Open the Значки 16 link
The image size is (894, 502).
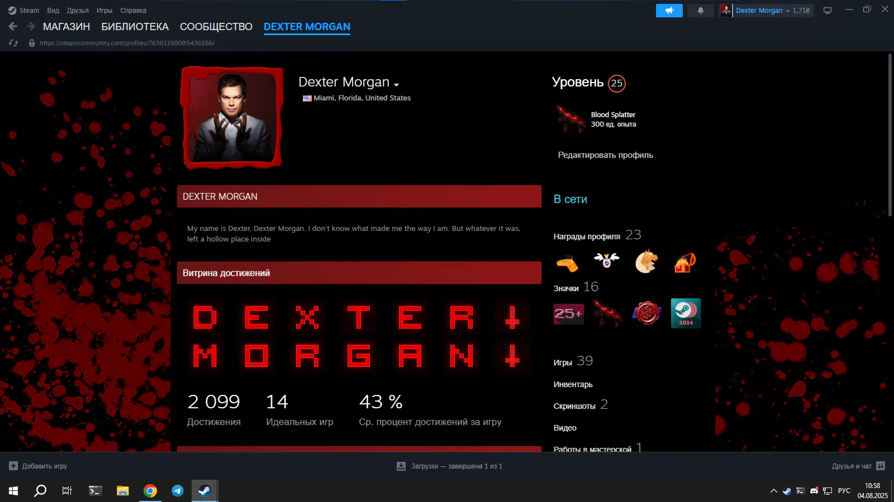pyautogui.click(x=576, y=287)
